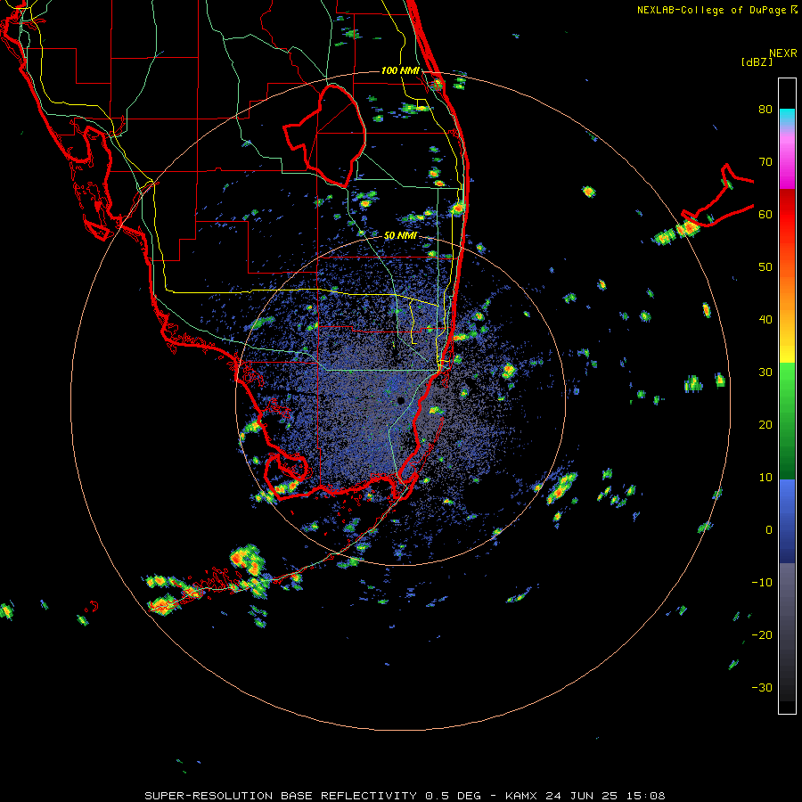
Task: Click the cyan segment of the color bar
Action: point(787,117)
